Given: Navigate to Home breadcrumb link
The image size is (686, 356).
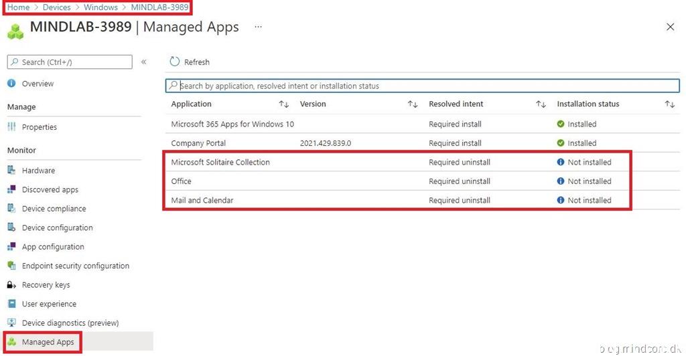Looking at the screenshot, I should pos(18,7).
